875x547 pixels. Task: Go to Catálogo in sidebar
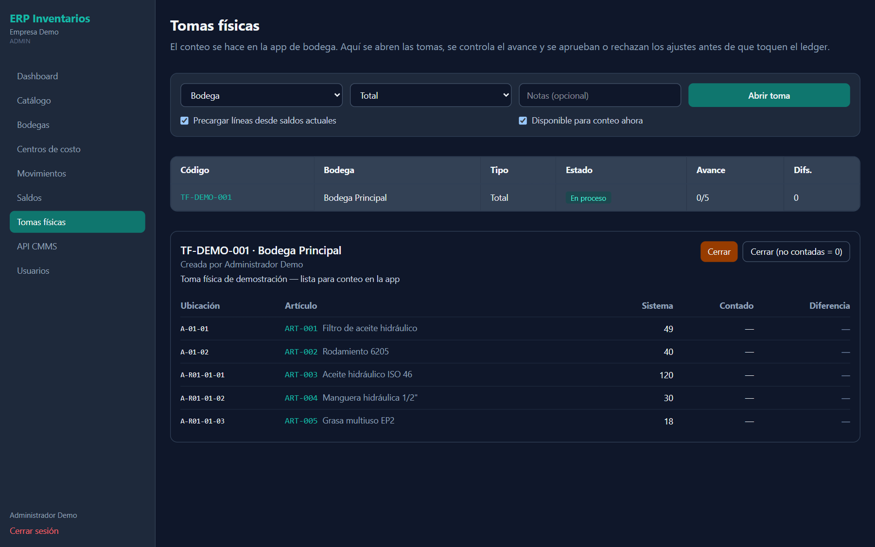pos(77,101)
